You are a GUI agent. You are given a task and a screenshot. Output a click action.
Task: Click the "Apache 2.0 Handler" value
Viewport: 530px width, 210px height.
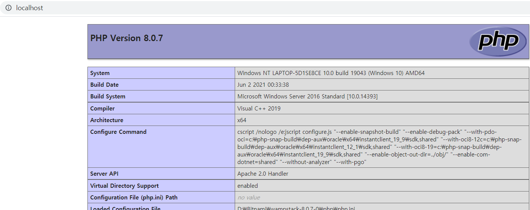coord(263,174)
